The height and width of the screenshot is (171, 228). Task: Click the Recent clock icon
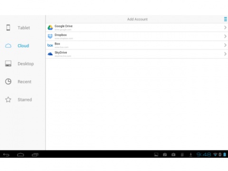[x=8, y=82]
